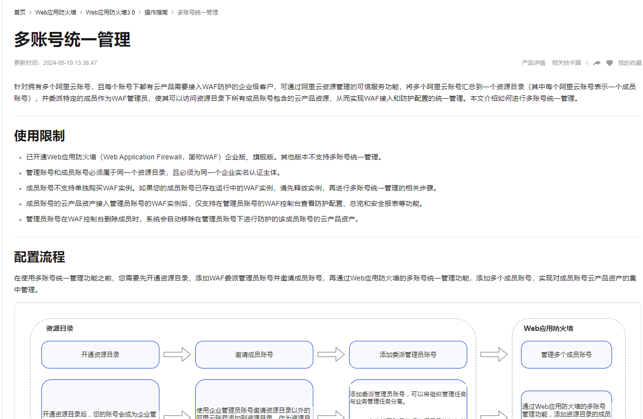Click the 邀请成员账号 flowchart box

[x=254, y=355]
